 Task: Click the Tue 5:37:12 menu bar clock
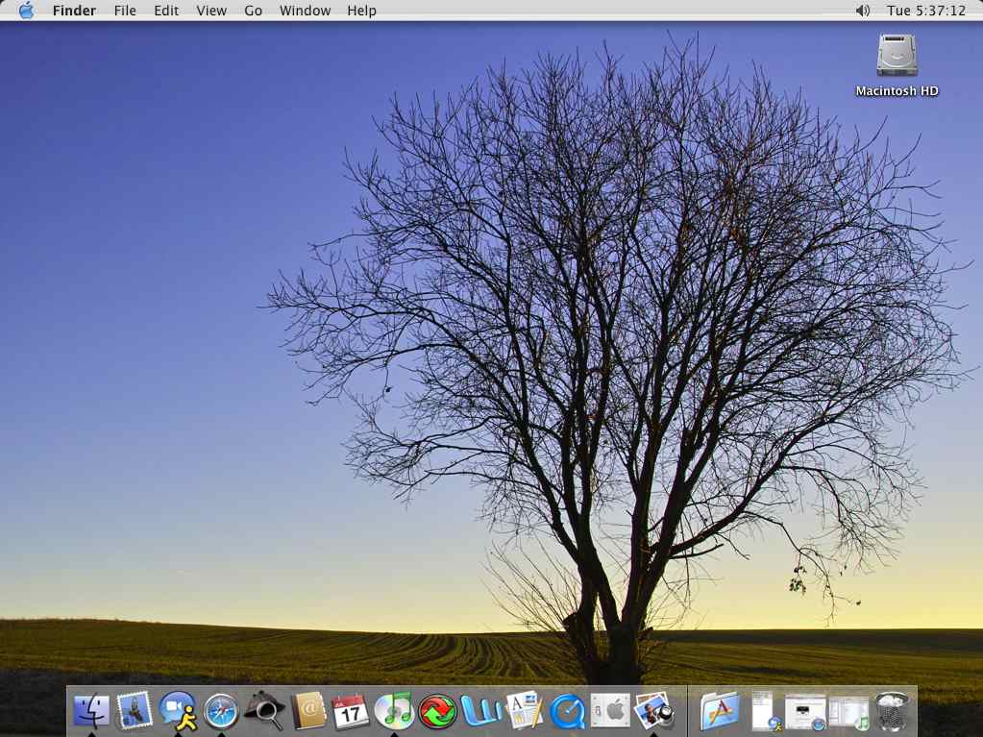926,11
